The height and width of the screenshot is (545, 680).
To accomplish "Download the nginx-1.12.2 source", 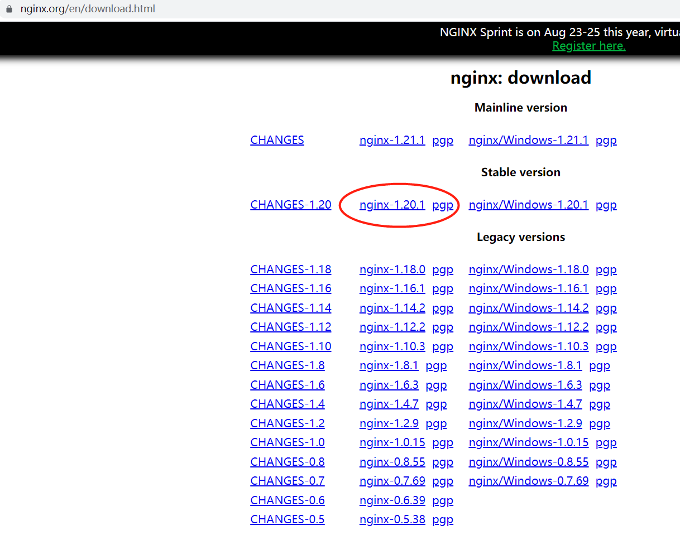I will (392, 327).
